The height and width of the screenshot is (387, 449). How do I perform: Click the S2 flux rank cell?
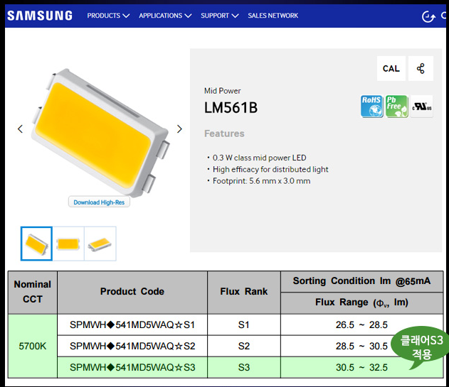click(x=244, y=346)
